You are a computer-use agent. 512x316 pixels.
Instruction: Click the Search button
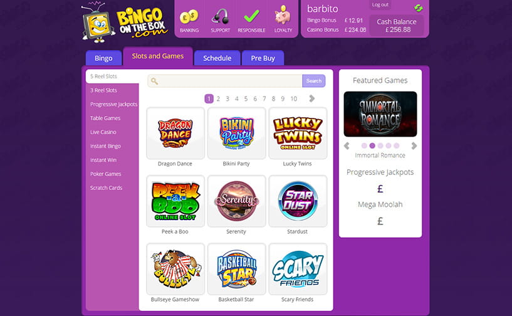(x=314, y=81)
